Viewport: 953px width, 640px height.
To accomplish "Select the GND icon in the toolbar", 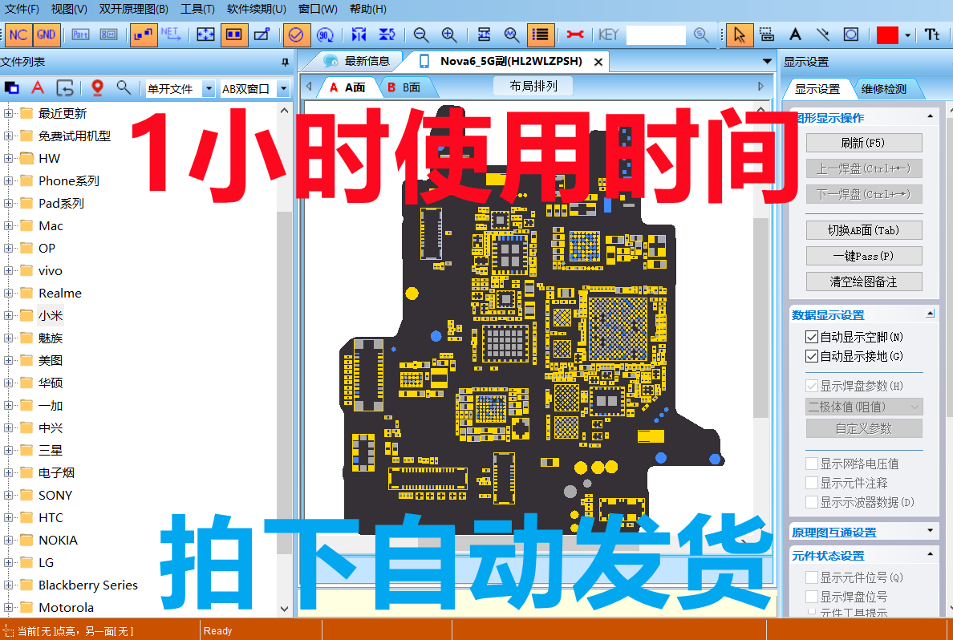I will pos(46,34).
